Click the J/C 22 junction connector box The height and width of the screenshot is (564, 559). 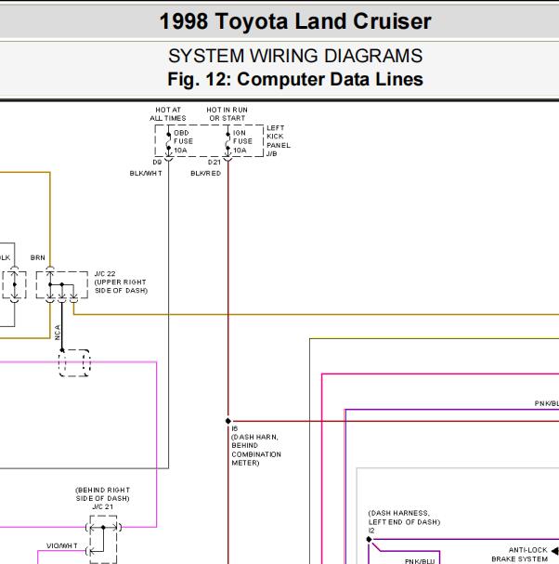click(x=62, y=285)
